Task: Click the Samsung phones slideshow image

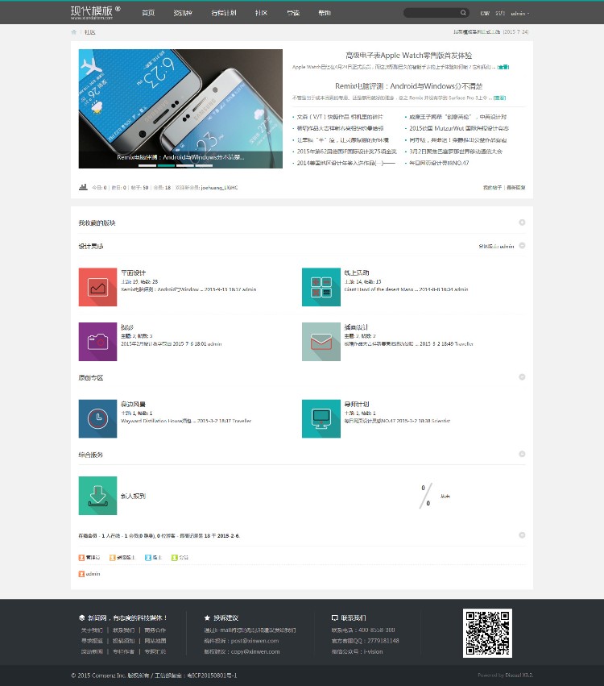Action: pyautogui.click(x=180, y=109)
